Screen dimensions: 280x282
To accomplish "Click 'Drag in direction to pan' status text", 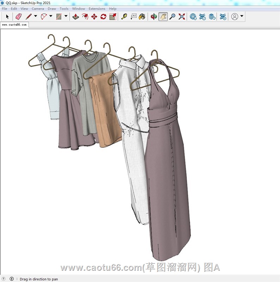I will [x=39, y=279].
